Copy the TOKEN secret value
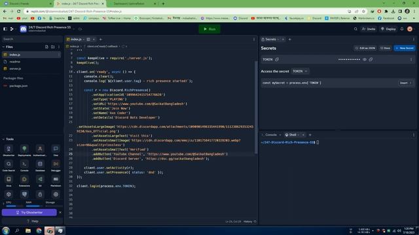The width and height of the screenshot is (419, 235). (x=371, y=59)
